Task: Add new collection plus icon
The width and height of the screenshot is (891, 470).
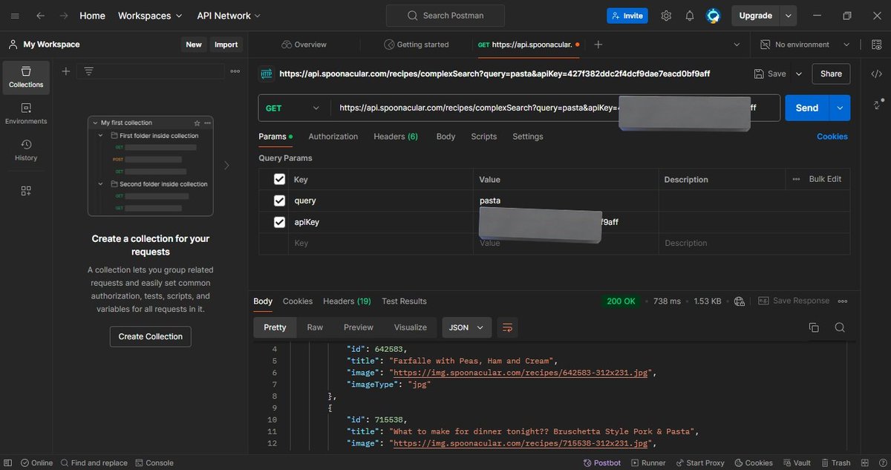Action: click(x=66, y=71)
